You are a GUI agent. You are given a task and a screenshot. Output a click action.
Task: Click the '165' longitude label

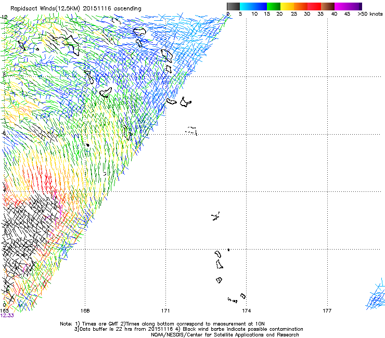pyautogui.click(x=4, y=311)
